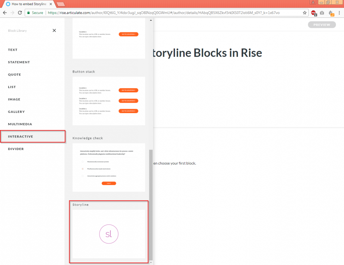Click the camera screenshot extension icon
Screen dimensions: 344x265
[322, 12]
